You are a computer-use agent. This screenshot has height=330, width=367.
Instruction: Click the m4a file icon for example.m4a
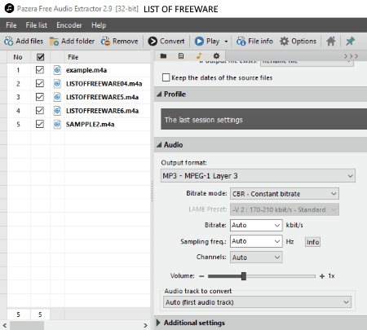(57, 70)
